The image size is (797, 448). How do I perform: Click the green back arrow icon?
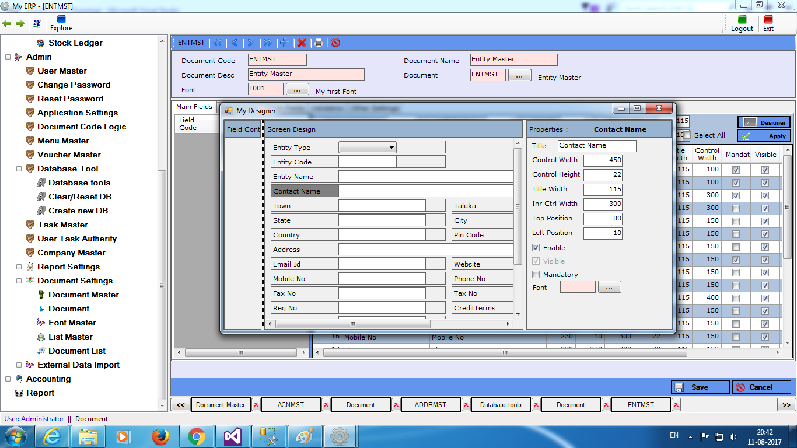7,23
